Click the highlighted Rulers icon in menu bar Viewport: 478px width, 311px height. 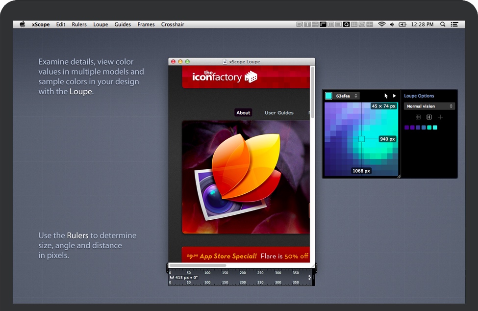(x=323, y=24)
